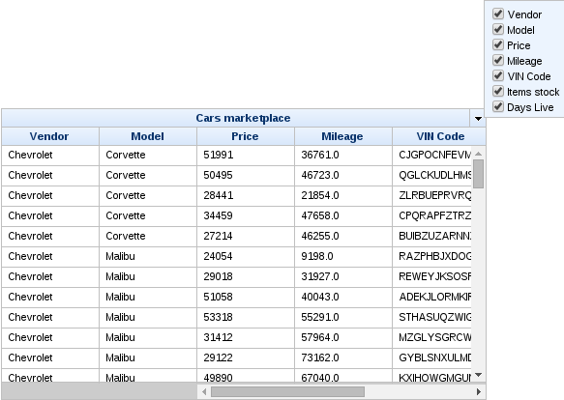Select the mileage cell 46723.0
Screen dimensions: 564x400
point(343,176)
